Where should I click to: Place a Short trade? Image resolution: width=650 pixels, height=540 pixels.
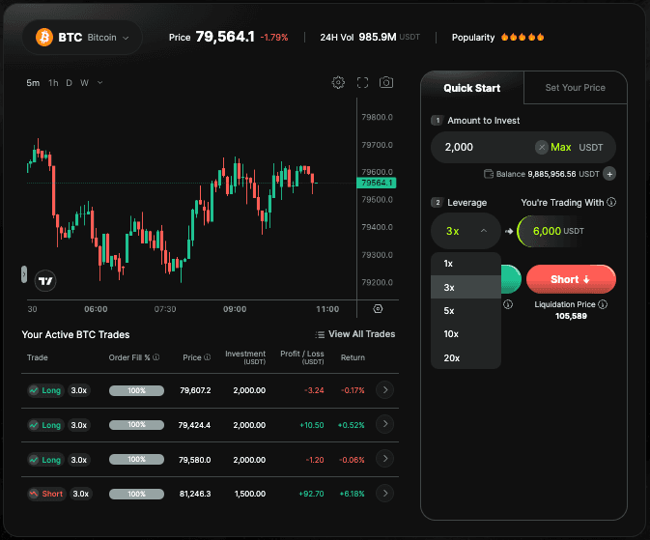coord(571,279)
